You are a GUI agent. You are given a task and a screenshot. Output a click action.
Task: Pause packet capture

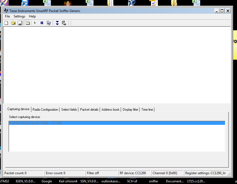pyautogui.click(x=42, y=23)
